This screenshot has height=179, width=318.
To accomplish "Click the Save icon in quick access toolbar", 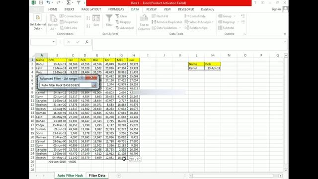I will click(x=41, y=2).
